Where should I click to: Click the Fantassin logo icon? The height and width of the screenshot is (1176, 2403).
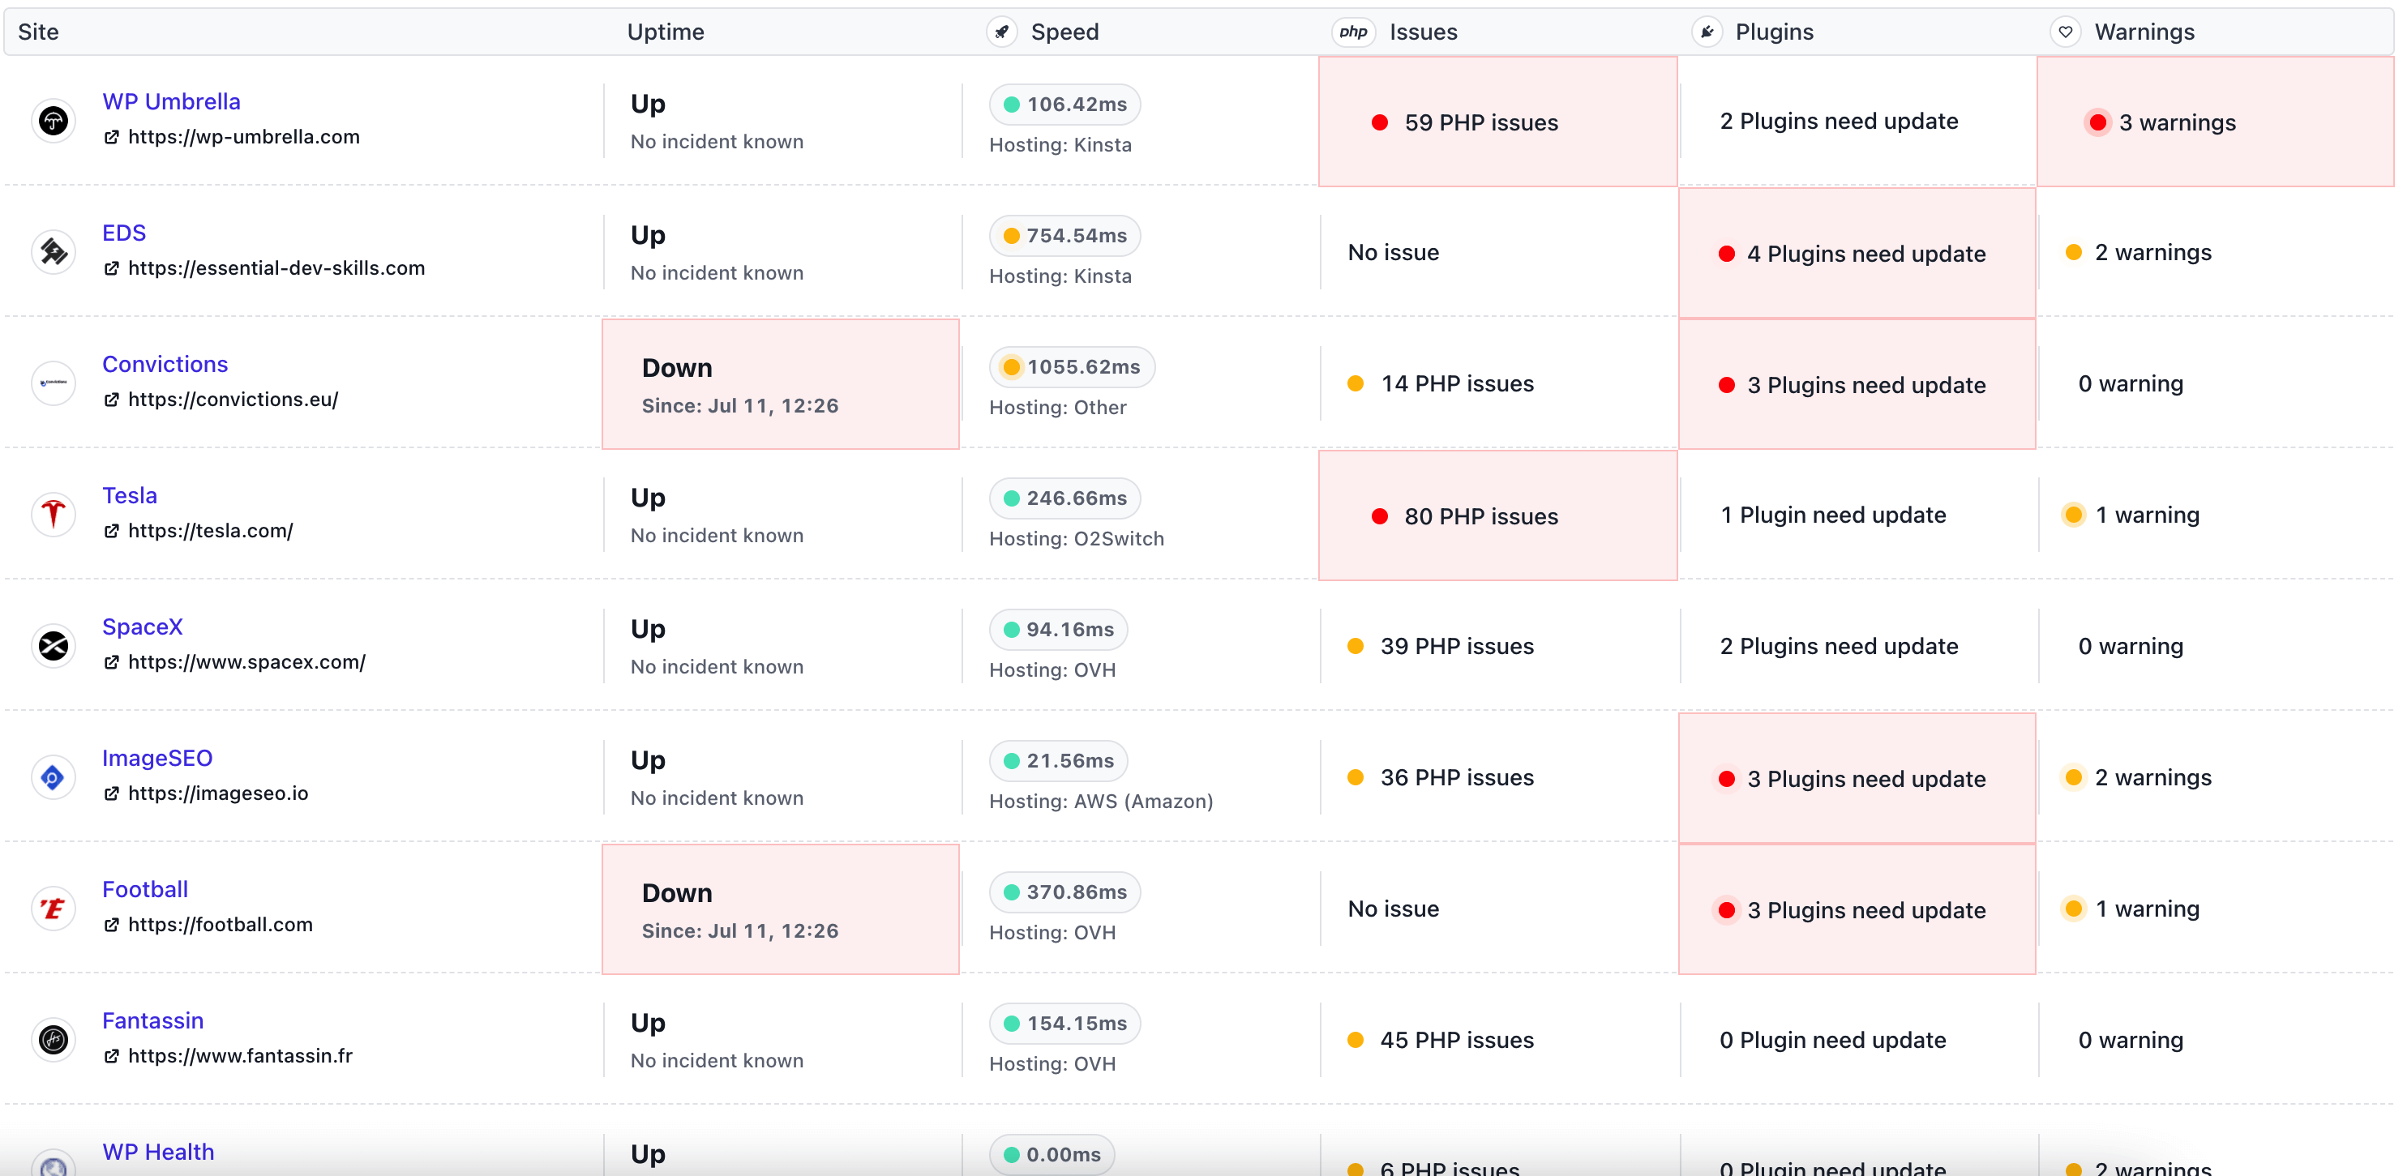(54, 1039)
